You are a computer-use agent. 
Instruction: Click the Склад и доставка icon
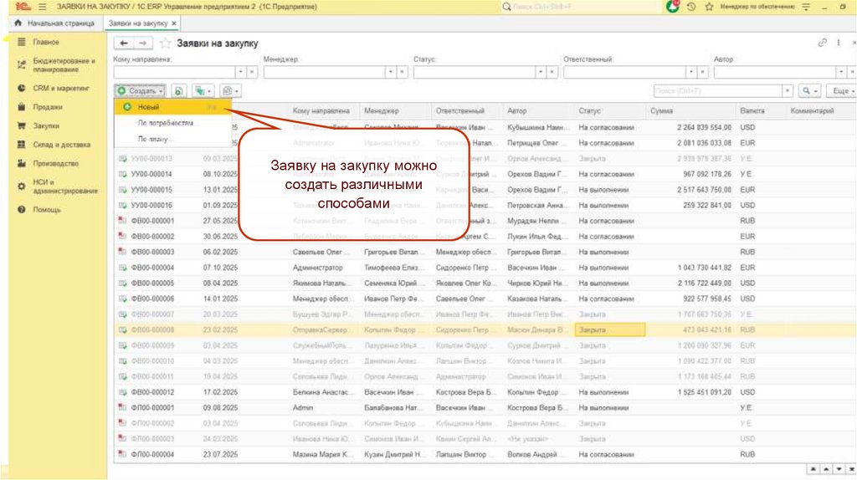[21, 145]
